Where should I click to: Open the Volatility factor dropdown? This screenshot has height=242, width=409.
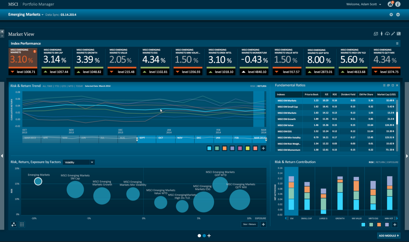point(79,162)
